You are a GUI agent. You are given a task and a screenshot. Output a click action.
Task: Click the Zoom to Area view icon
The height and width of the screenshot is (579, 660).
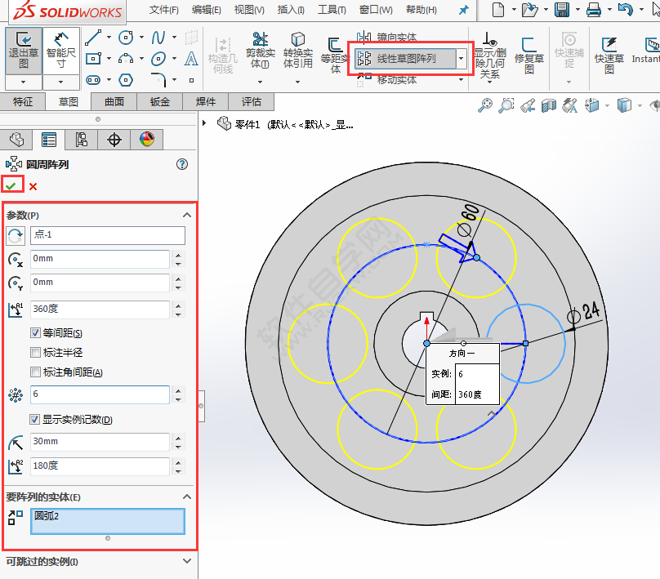(506, 105)
